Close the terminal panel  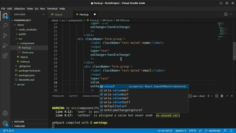pyautogui.click(x=232, y=96)
